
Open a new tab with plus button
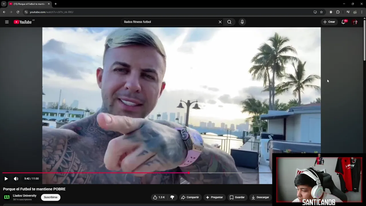pos(55,4)
